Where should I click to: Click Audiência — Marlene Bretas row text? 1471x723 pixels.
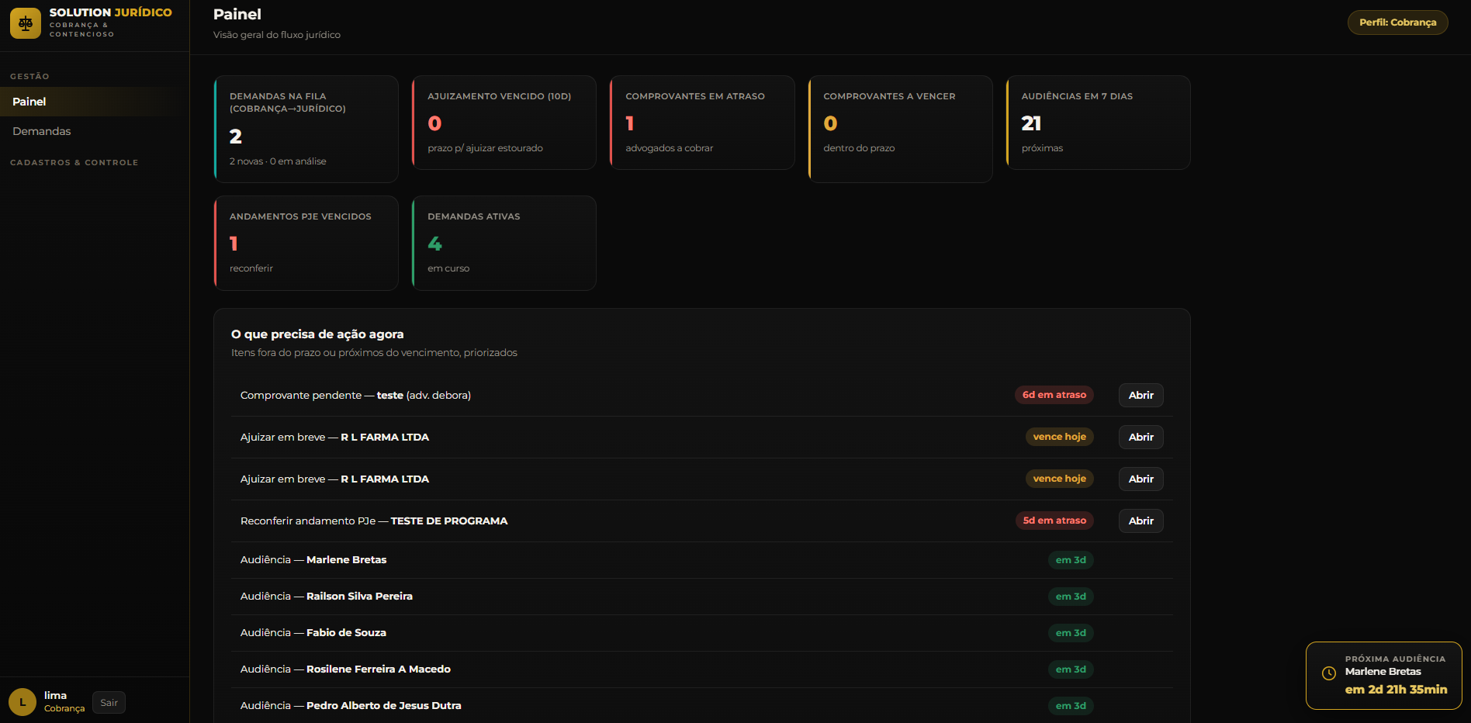click(x=313, y=560)
